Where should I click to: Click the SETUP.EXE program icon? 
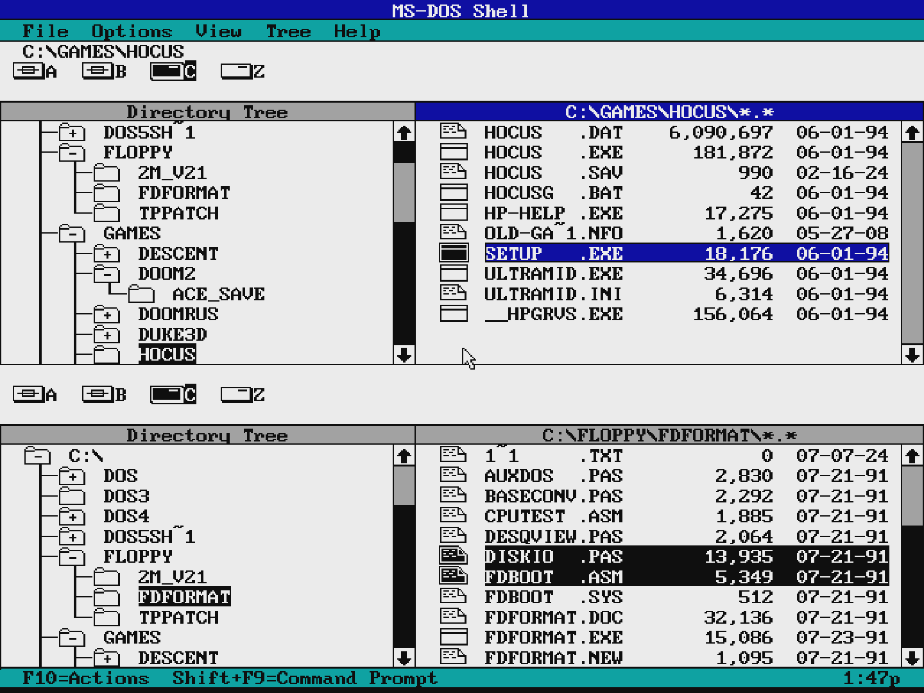click(x=454, y=253)
